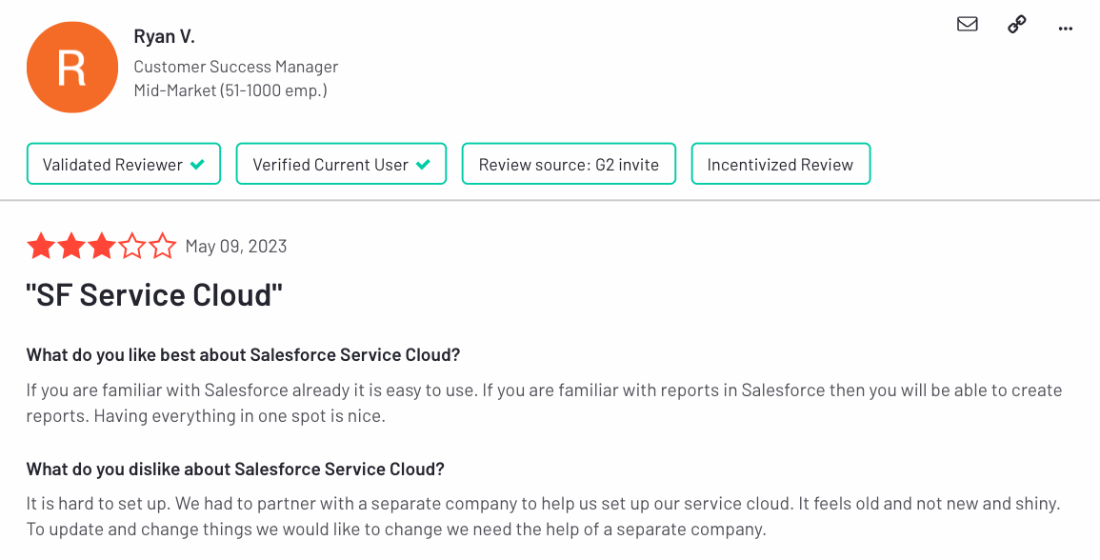The width and height of the screenshot is (1100, 560).
Task: Click the Validated Reviewer badge
Action: point(124,164)
